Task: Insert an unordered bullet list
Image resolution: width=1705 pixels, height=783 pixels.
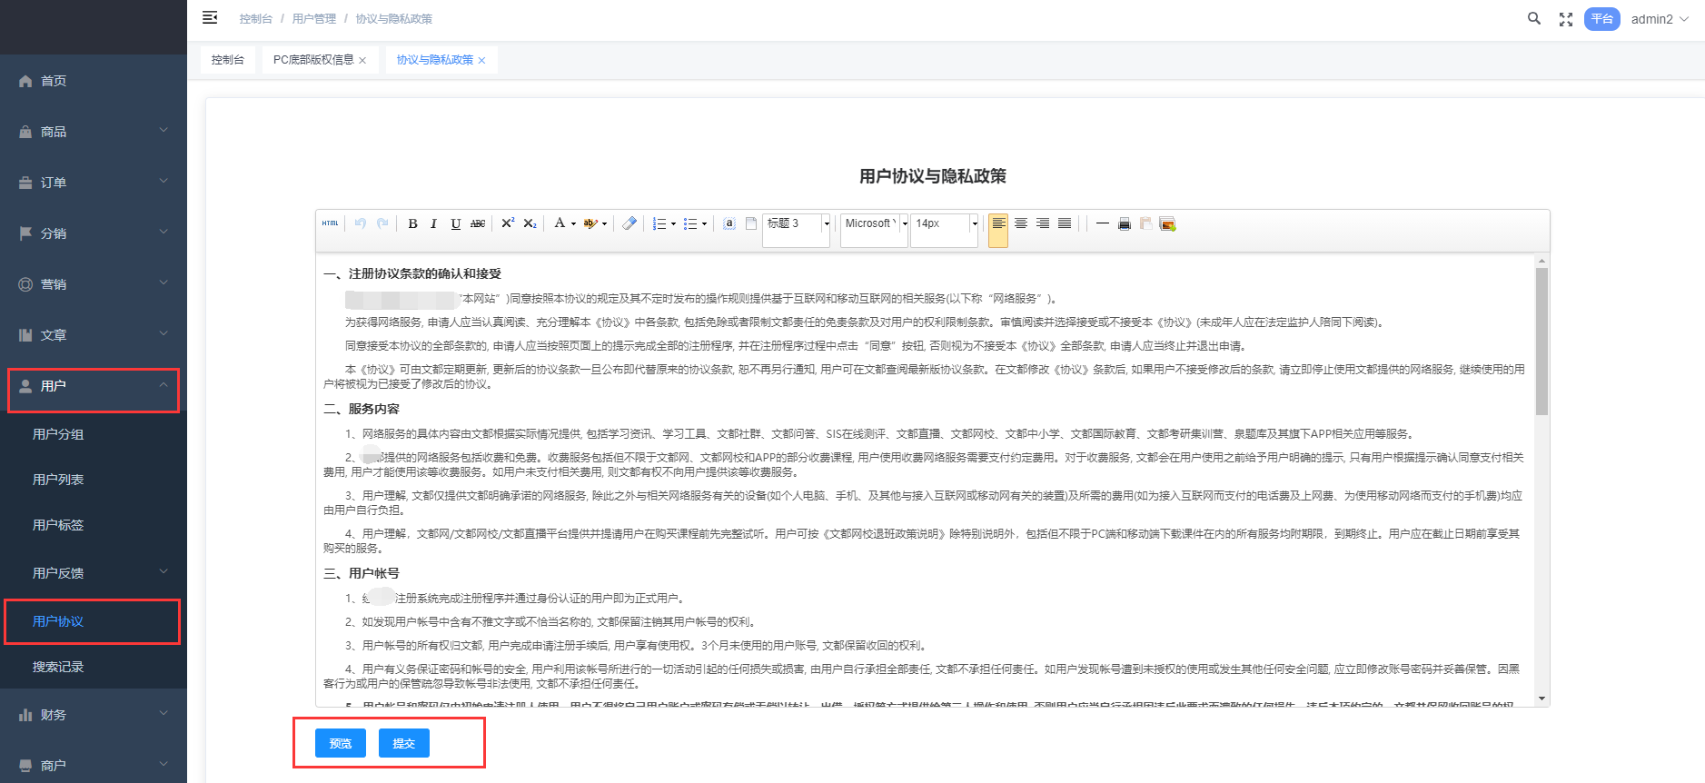Action: pos(690,223)
